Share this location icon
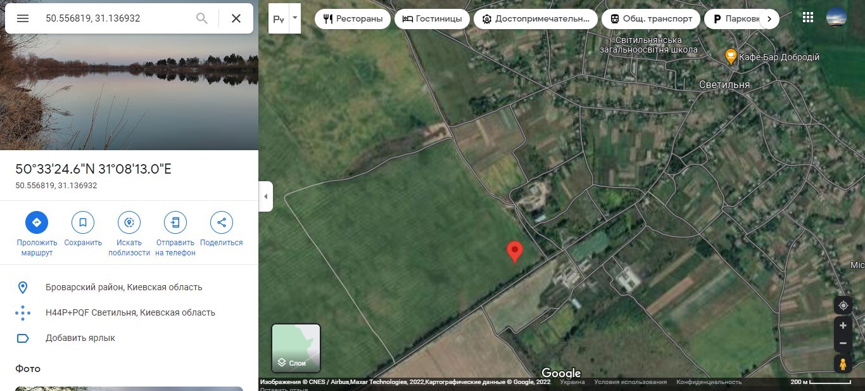The image size is (865, 391). coord(222,222)
